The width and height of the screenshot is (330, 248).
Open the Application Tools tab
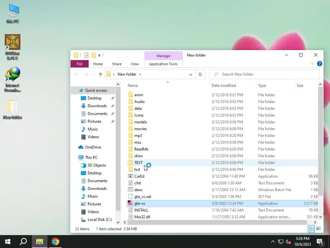(163, 64)
